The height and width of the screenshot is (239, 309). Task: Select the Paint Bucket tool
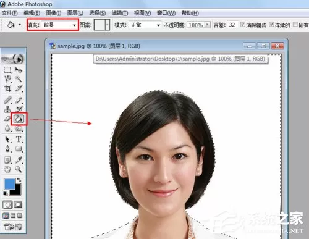pyautogui.click(x=19, y=119)
